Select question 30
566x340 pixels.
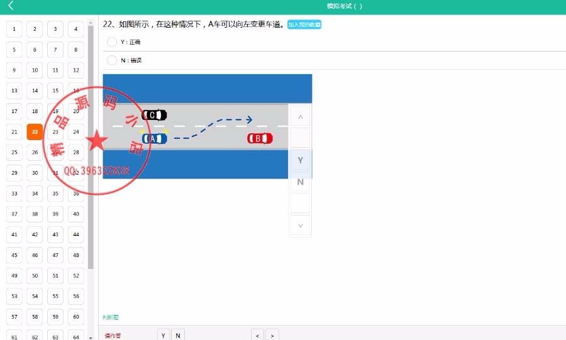[35, 173]
